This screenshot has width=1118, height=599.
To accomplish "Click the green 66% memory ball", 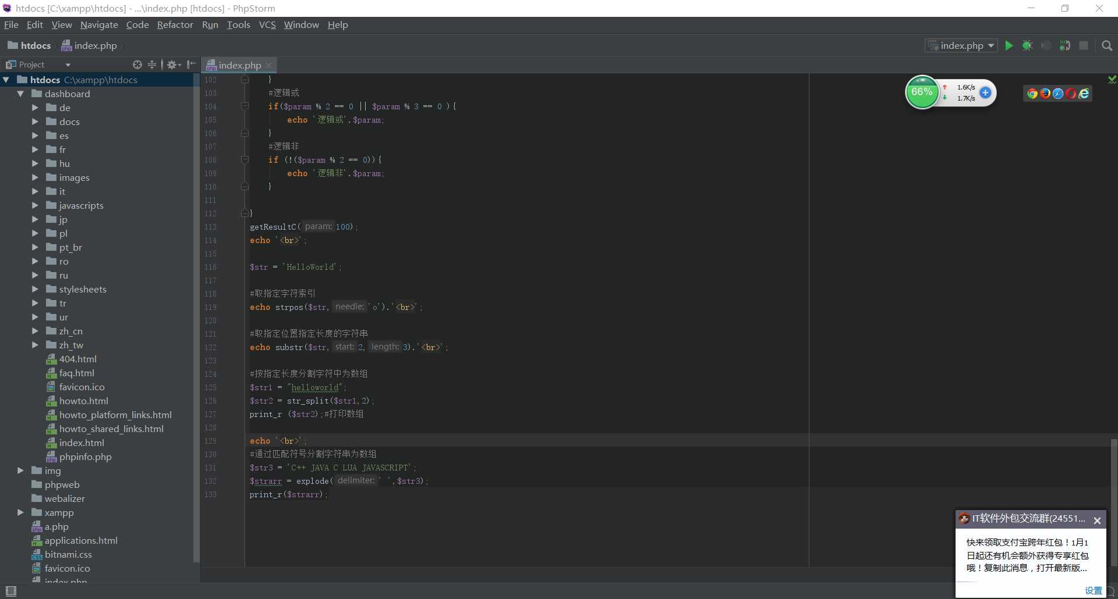I will [x=922, y=92].
